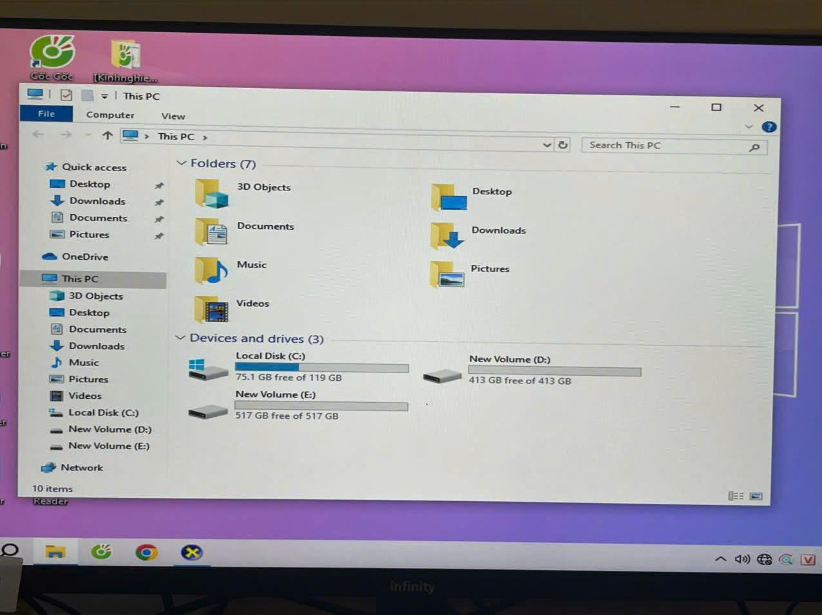
Task: Open the Cốc Cốc desktop shortcut icon
Action: pos(53,53)
